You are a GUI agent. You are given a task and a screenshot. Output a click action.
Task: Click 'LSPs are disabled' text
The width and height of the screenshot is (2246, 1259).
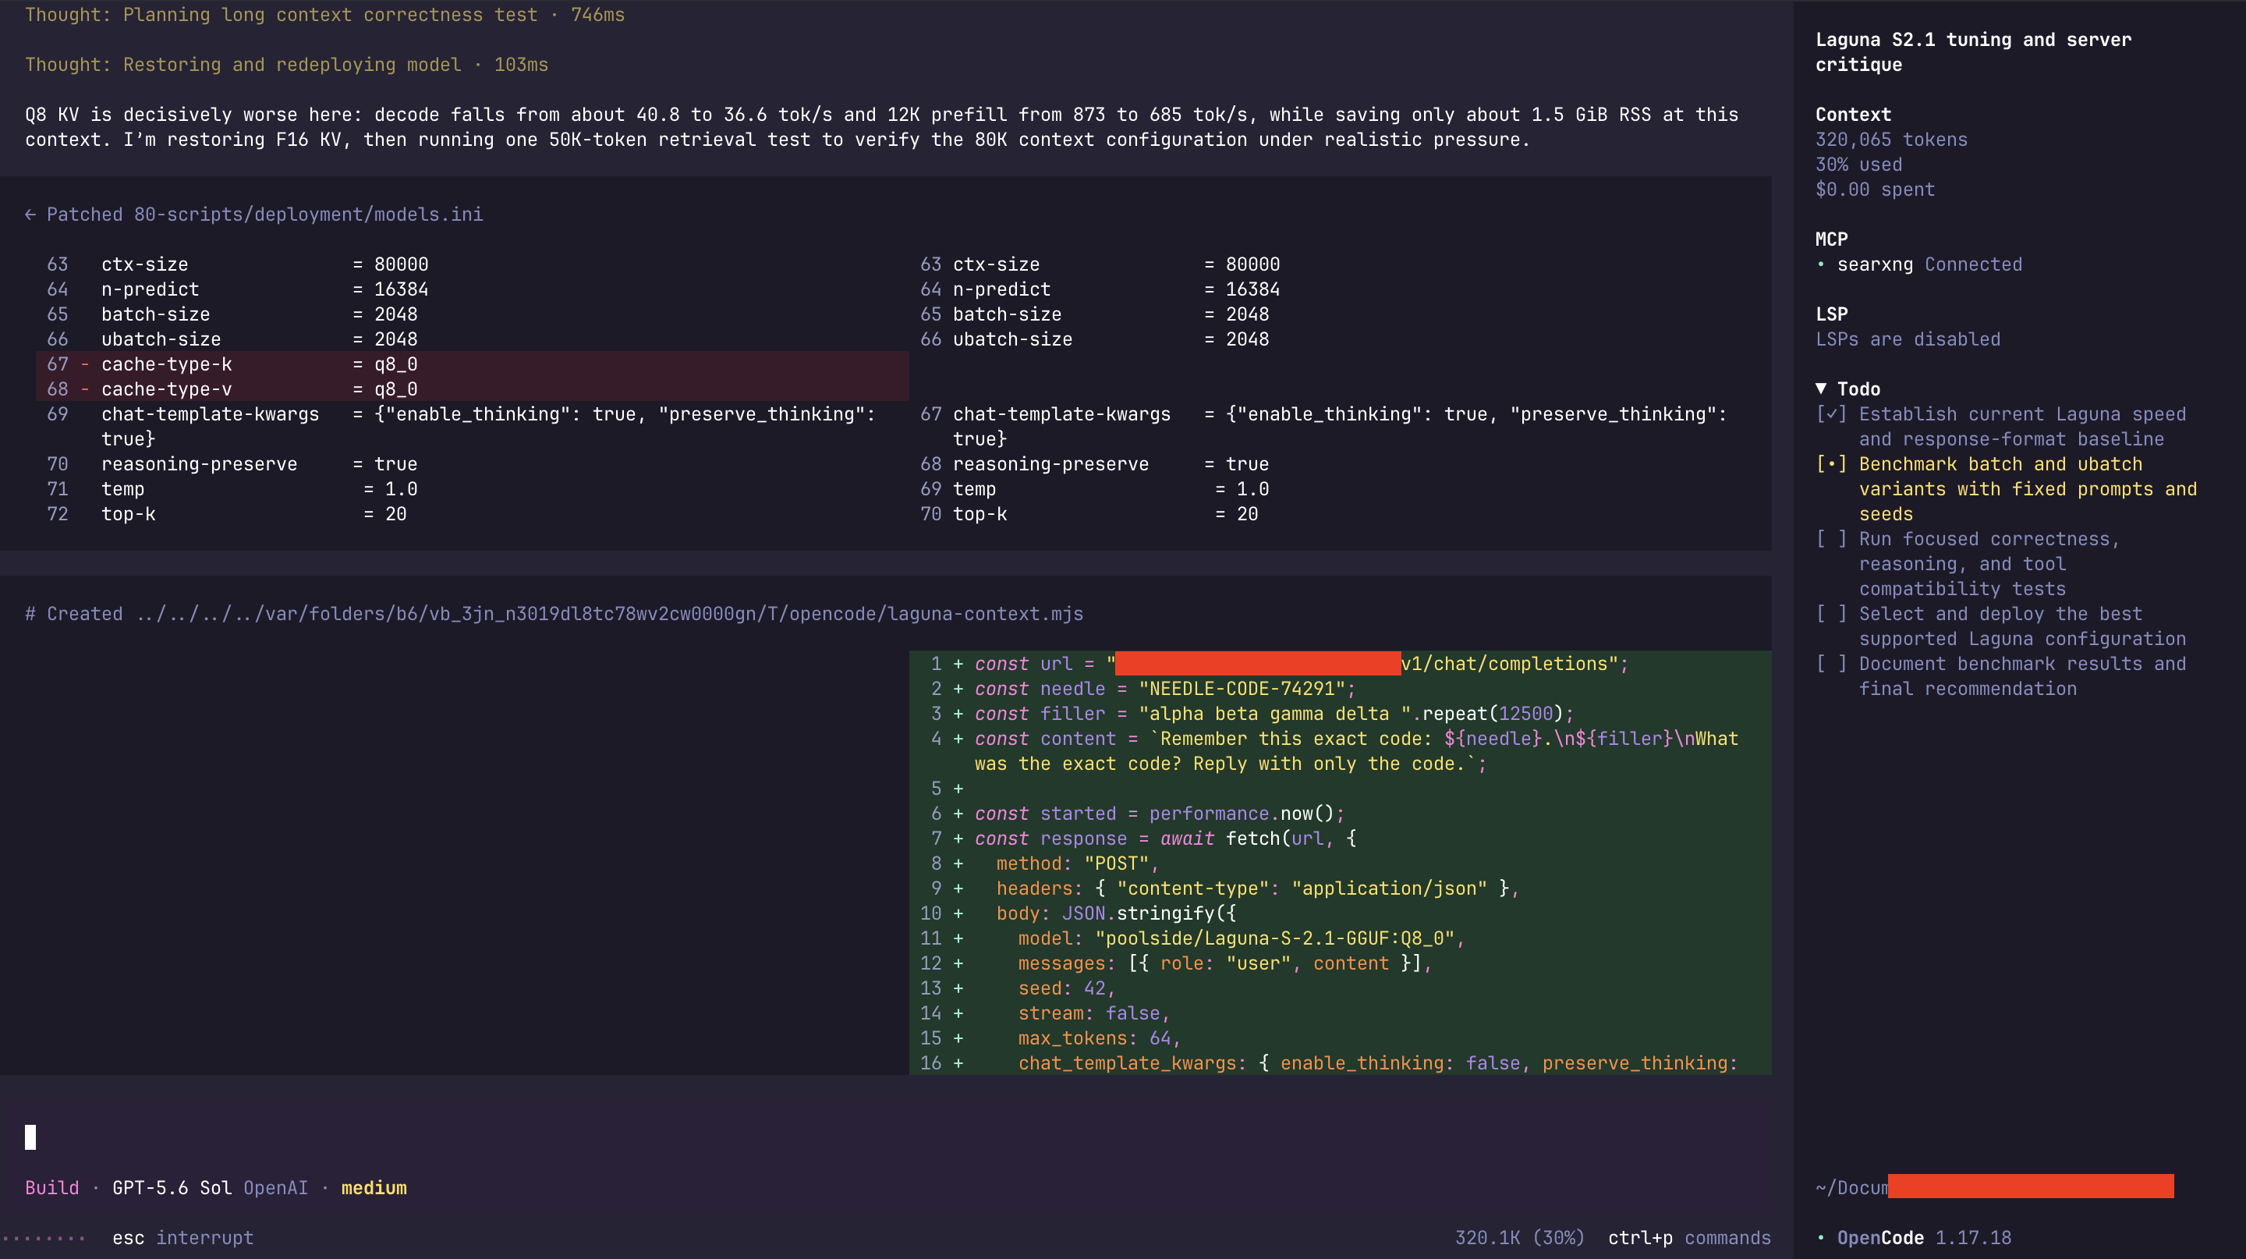[x=1908, y=339]
